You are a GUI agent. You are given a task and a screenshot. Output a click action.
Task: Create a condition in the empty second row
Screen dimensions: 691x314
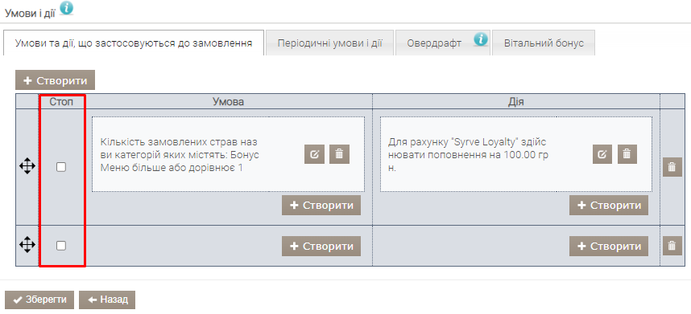click(x=321, y=246)
